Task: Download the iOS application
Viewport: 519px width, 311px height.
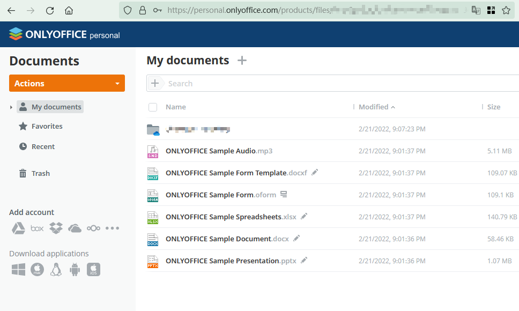Action: 93,269
